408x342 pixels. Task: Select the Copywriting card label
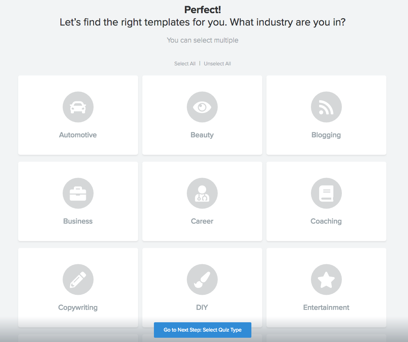[78, 308]
